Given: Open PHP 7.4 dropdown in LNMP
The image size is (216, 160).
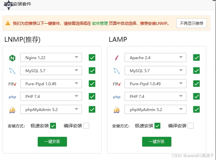Looking at the screenshot, I should pyautogui.click(x=51, y=96).
